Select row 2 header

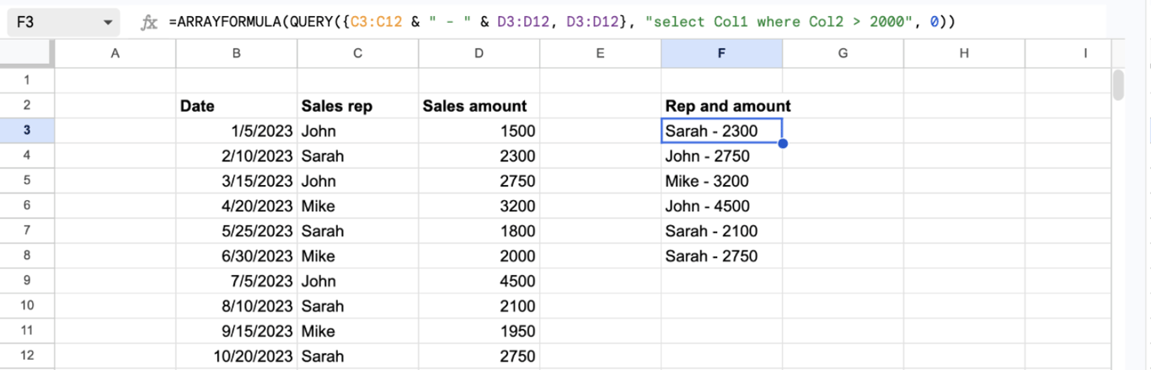click(x=27, y=106)
